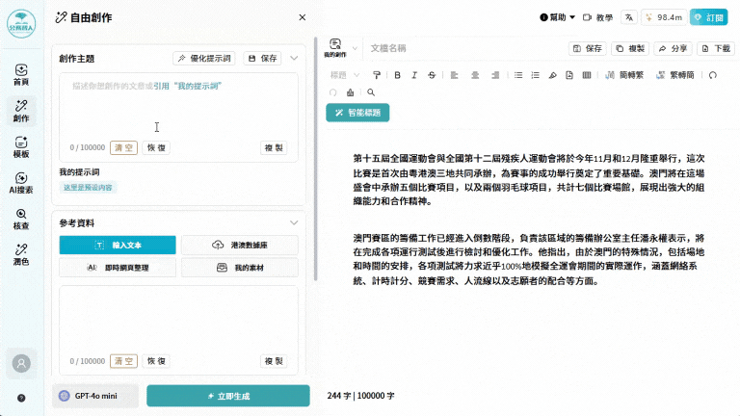Collapse the 創作主題 section chevron
This screenshot has height=416, width=740.
coord(294,58)
